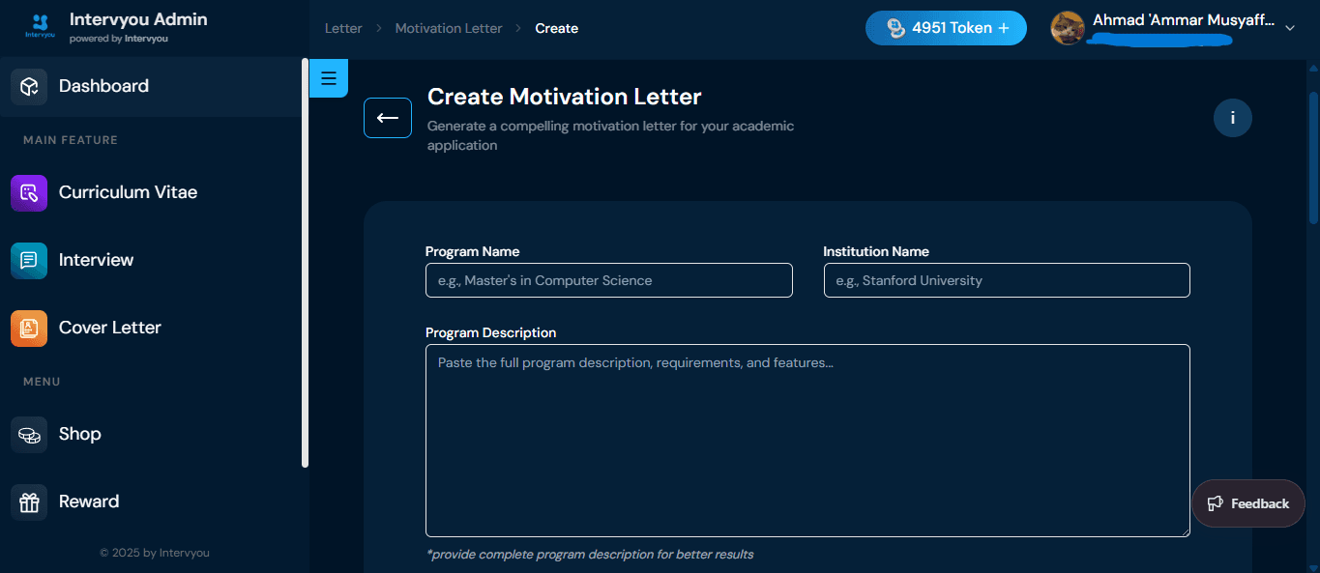Click the Program Name label
The width and height of the screenshot is (1320, 573).
point(473,251)
